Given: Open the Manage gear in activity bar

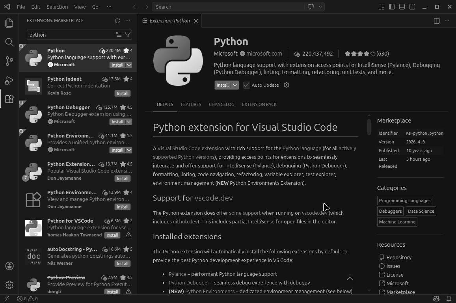Looking at the screenshot, I should coord(9,285).
